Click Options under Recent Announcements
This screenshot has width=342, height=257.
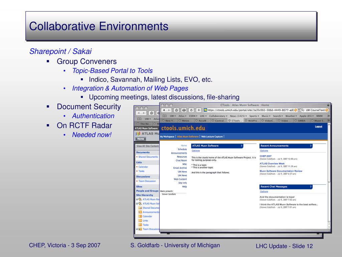(264, 151)
